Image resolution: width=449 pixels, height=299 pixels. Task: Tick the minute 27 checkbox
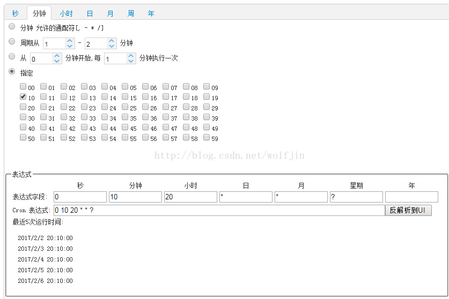tap(166, 107)
